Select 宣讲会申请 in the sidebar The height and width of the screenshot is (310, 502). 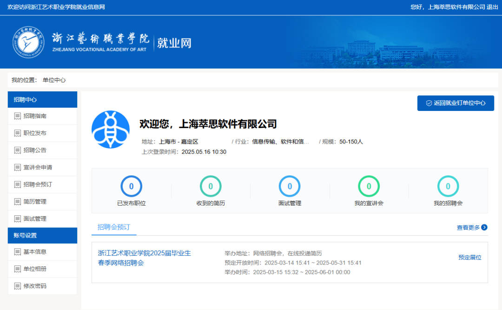38,168
